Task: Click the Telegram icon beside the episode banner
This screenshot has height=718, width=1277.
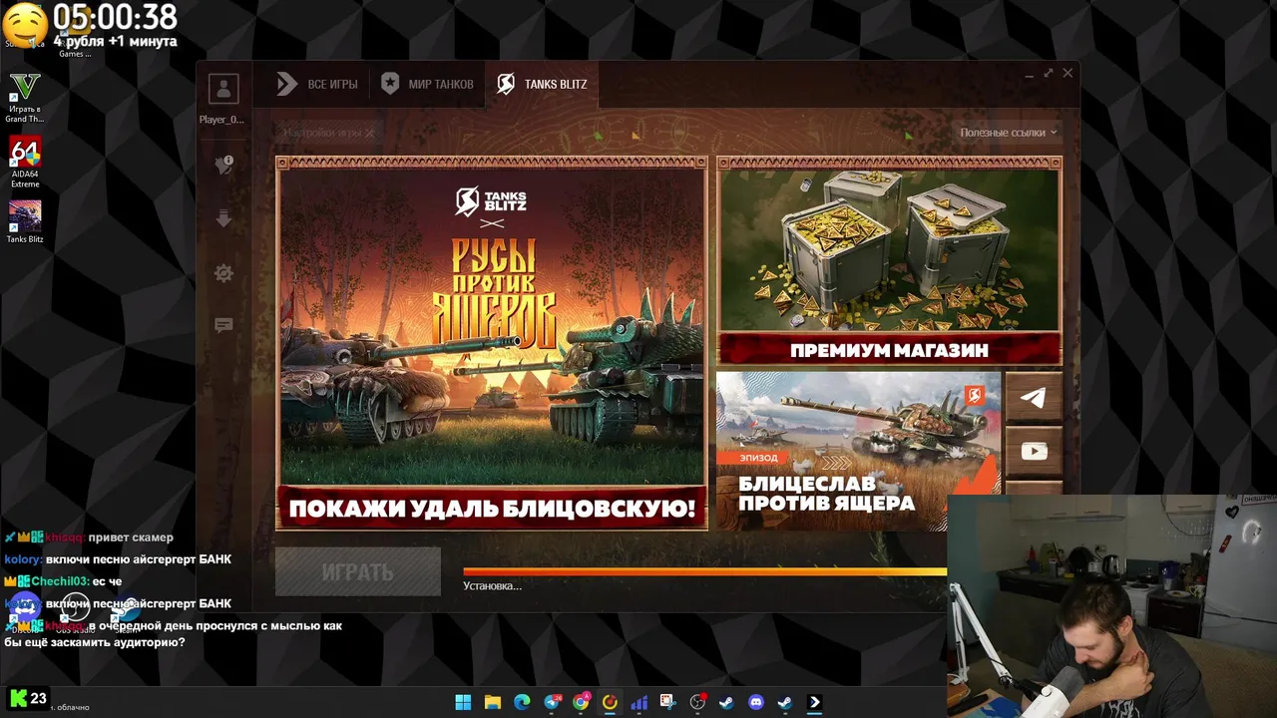Action: click(x=1034, y=398)
